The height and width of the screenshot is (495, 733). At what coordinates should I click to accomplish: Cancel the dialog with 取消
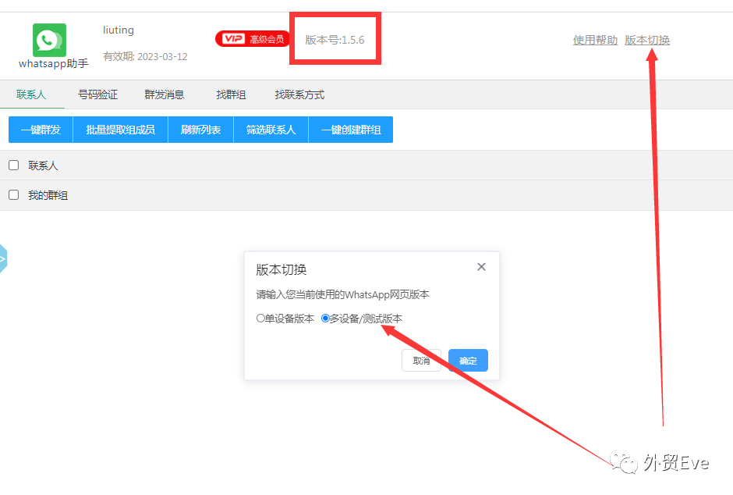pyautogui.click(x=421, y=360)
